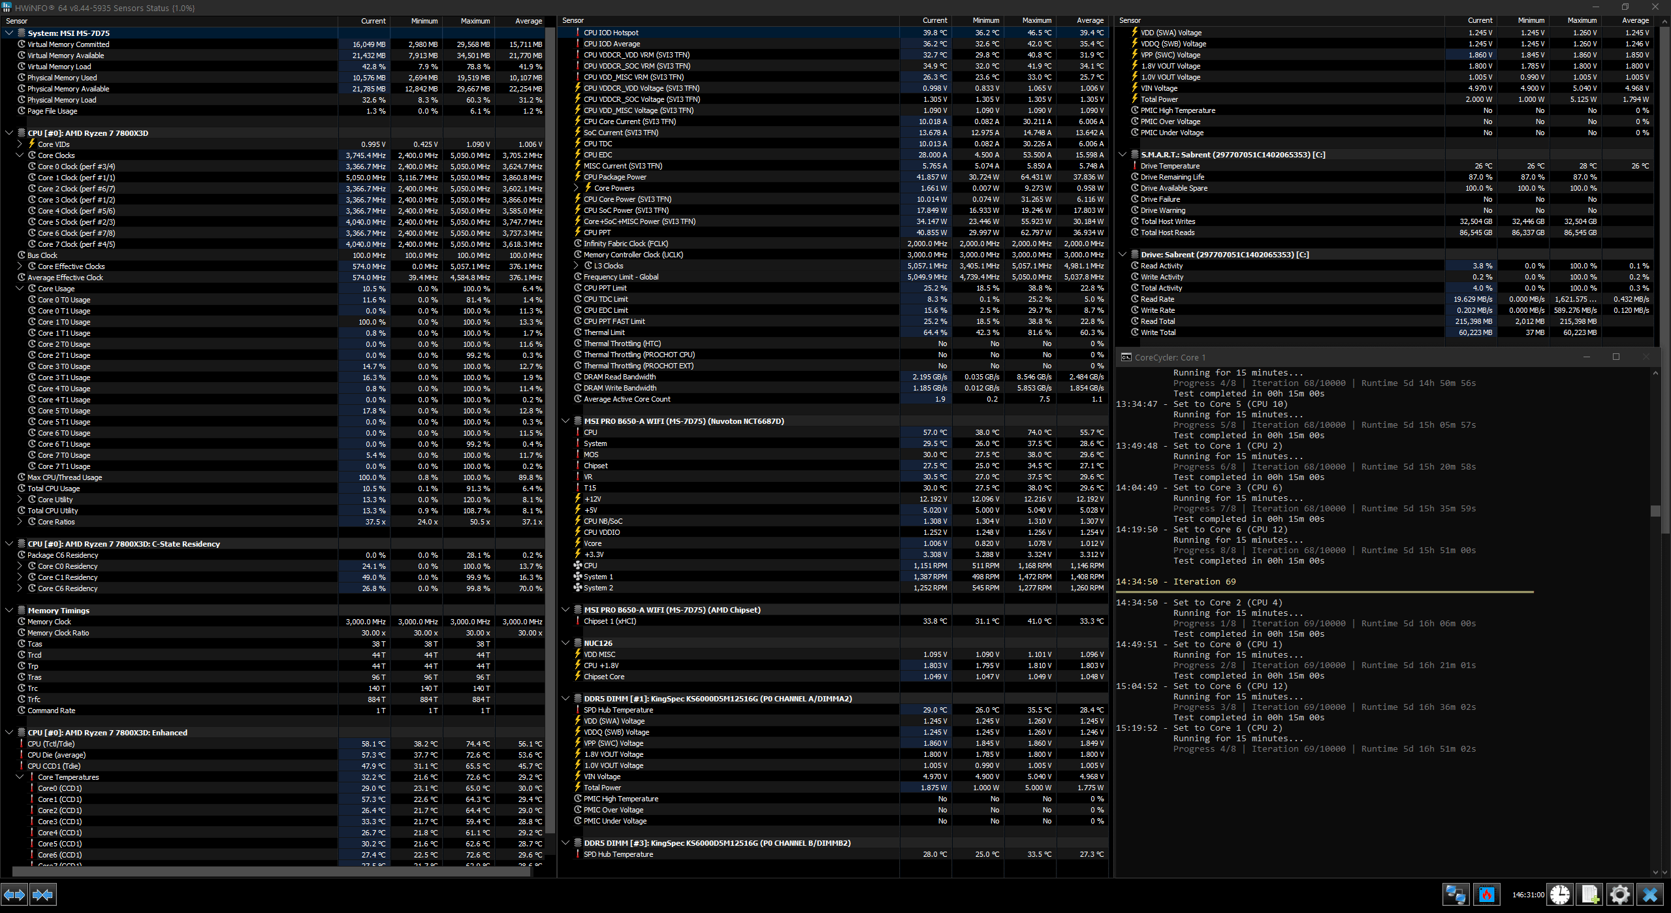The width and height of the screenshot is (1671, 913).
Task: Open the remote network monitoring icon
Action: [1456, 895]
